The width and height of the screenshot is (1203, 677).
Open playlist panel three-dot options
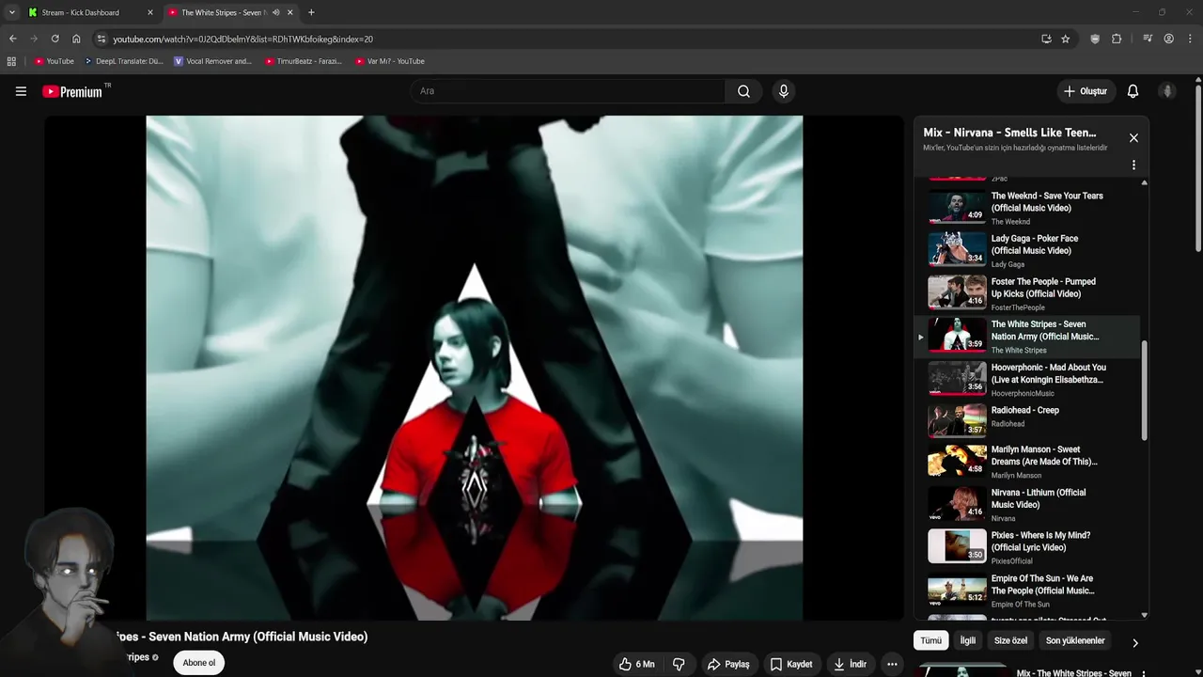point(1133,165)
